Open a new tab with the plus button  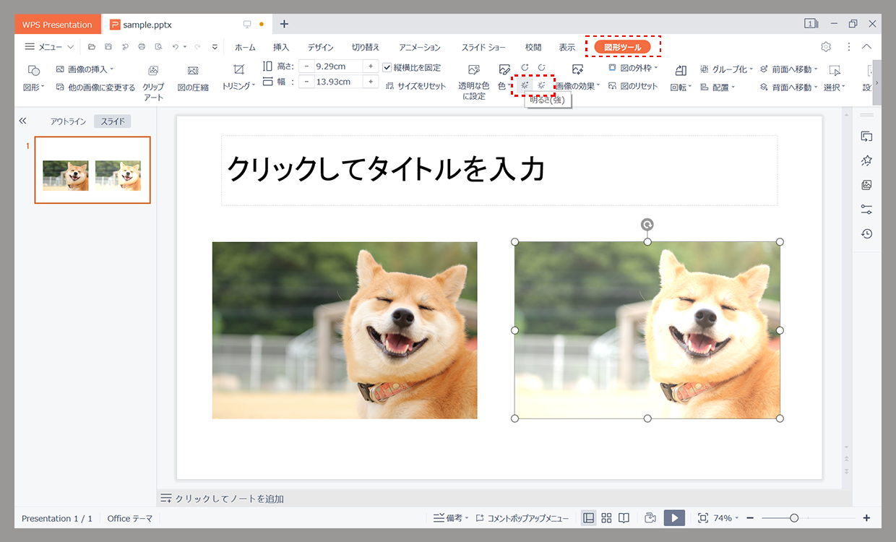point(284,24)
